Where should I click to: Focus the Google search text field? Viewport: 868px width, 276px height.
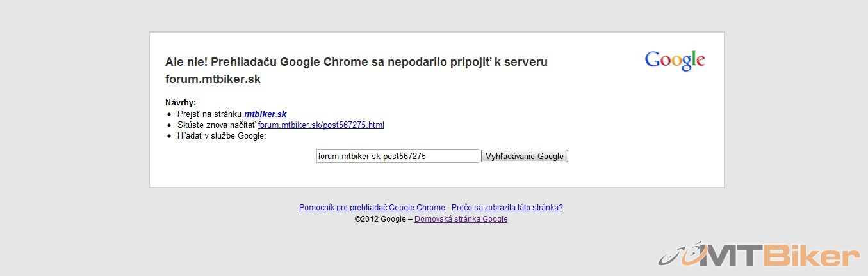point(397,156)
